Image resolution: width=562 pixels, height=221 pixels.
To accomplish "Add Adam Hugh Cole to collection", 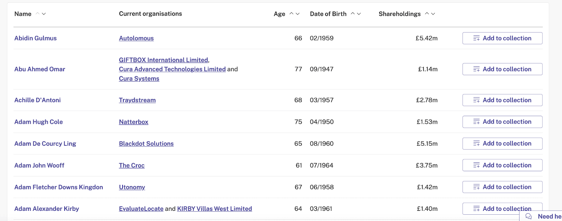I will (502, 122).
